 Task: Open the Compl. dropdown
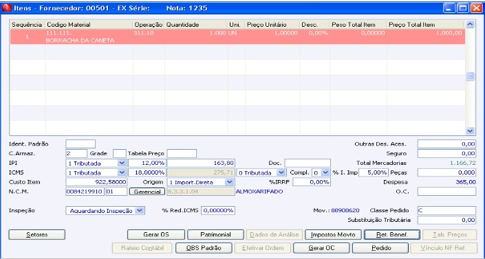pyautogui.click(x=325, y=172)
